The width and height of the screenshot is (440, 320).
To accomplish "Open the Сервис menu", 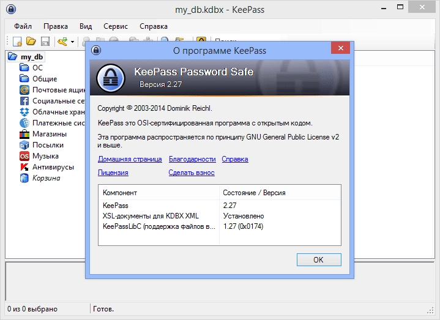I will [x=116, y=26].
